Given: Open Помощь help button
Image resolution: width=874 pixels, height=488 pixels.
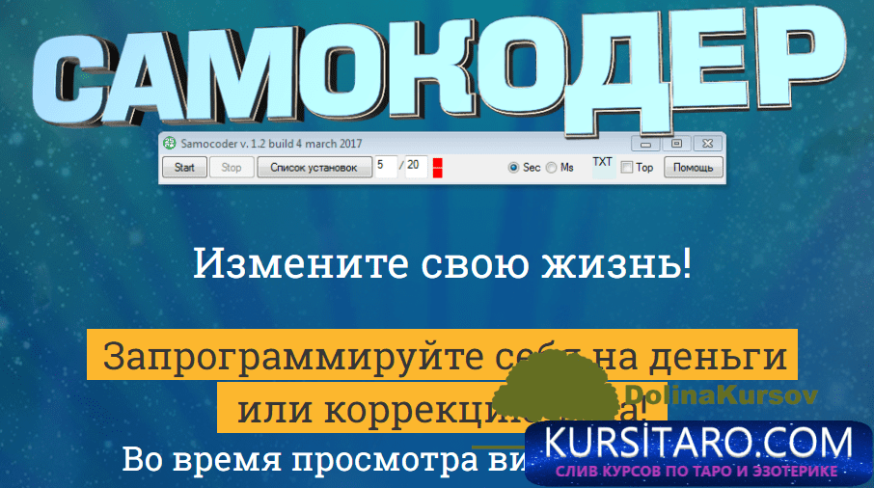Looking at the screenshot, I should tap(693, 167).
